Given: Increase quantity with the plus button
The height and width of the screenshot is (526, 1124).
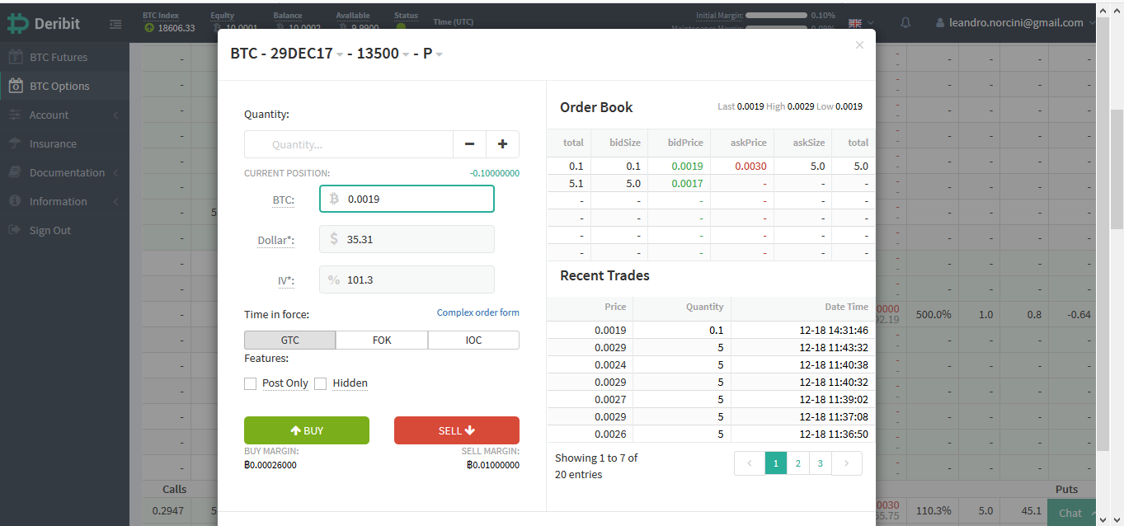Looking at the screenshot, I should click(503, 144).
